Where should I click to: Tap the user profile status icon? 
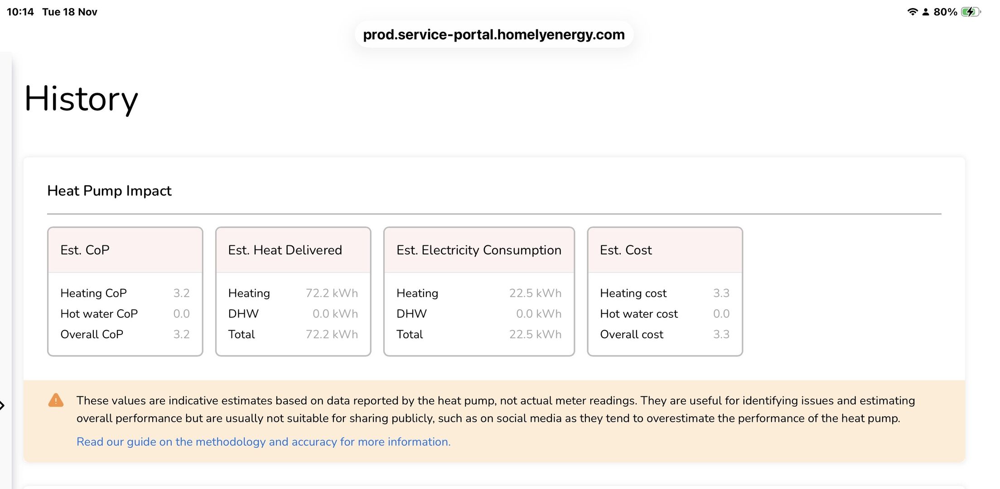[926, 12]
